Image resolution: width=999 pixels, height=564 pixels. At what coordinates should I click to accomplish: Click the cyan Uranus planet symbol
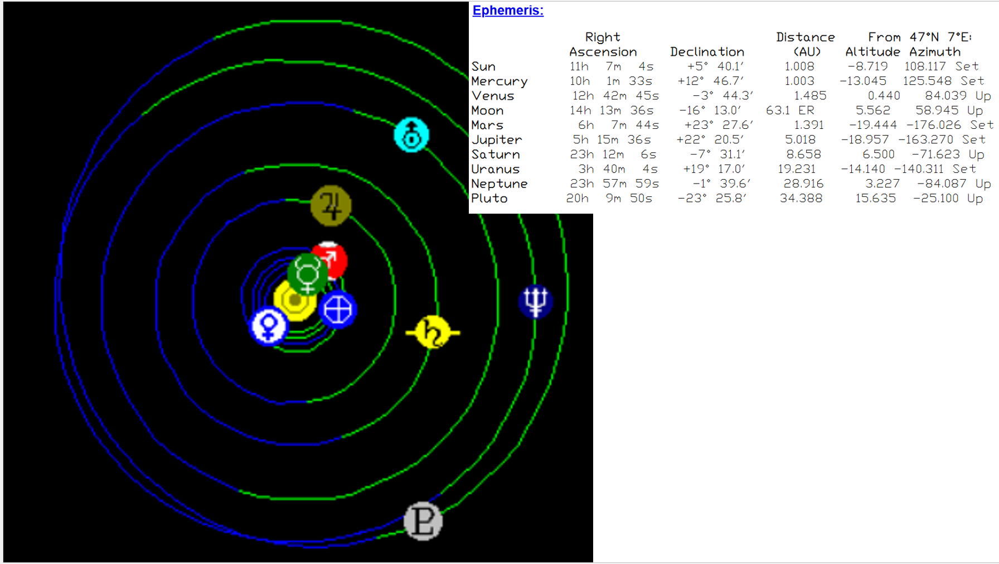(x=411, y=135)
